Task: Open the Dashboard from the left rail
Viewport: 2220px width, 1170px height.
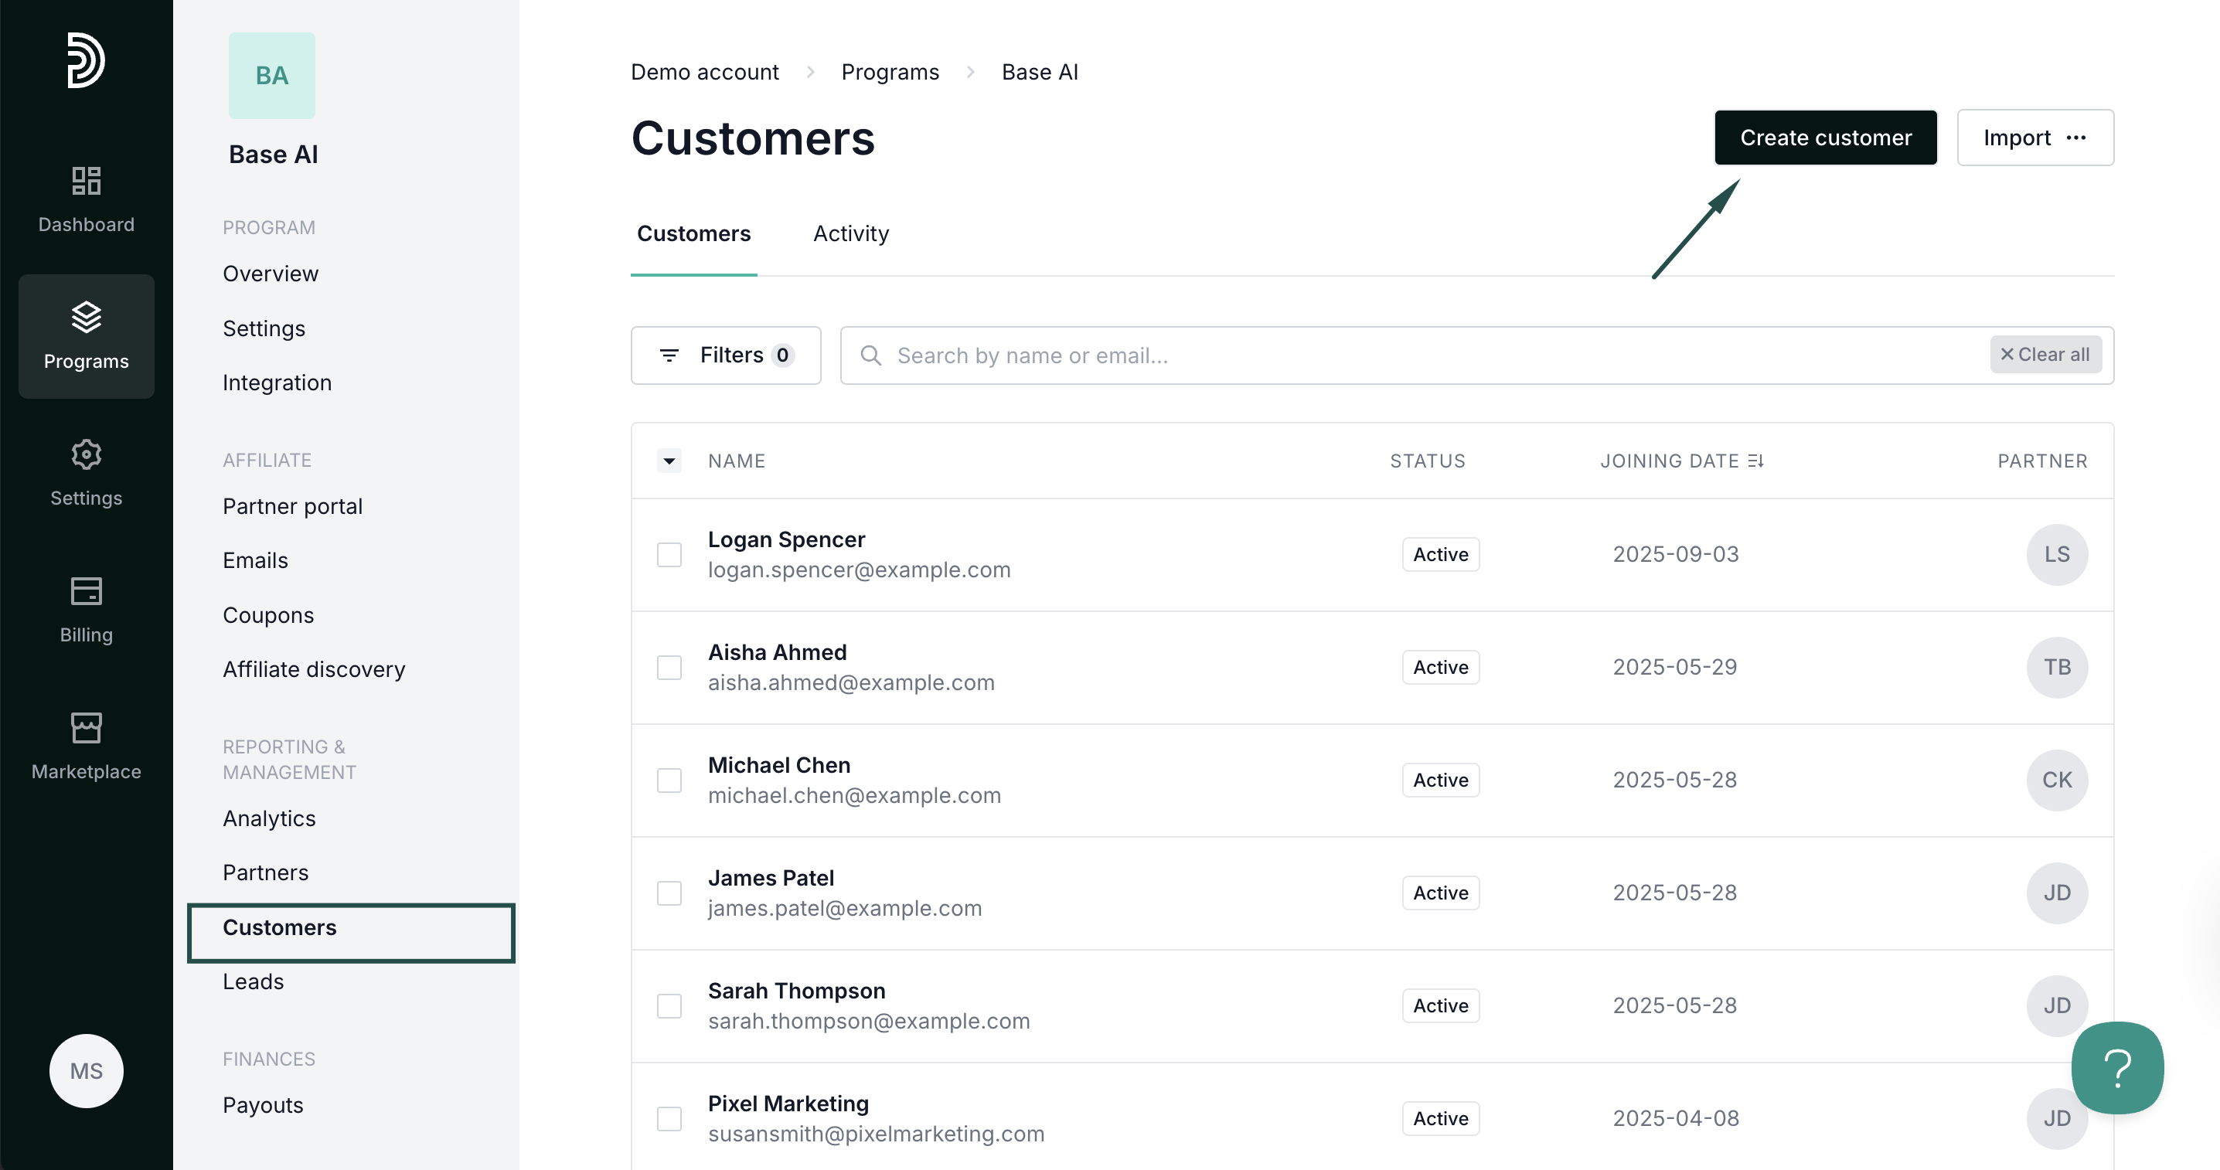Action: pos(86,200)
